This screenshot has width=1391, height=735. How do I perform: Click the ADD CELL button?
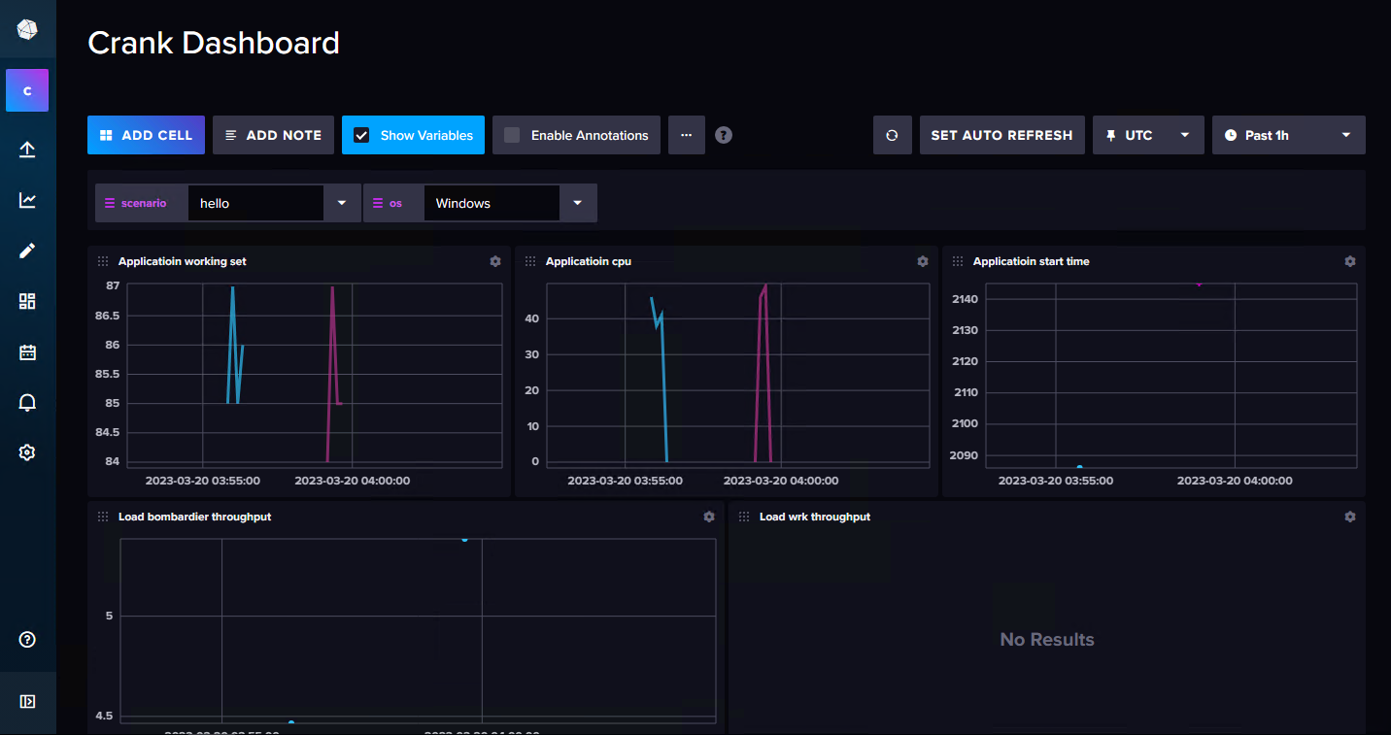click(146, 135)
